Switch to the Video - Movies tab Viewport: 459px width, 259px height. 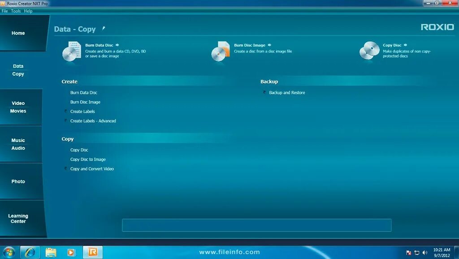18,107
